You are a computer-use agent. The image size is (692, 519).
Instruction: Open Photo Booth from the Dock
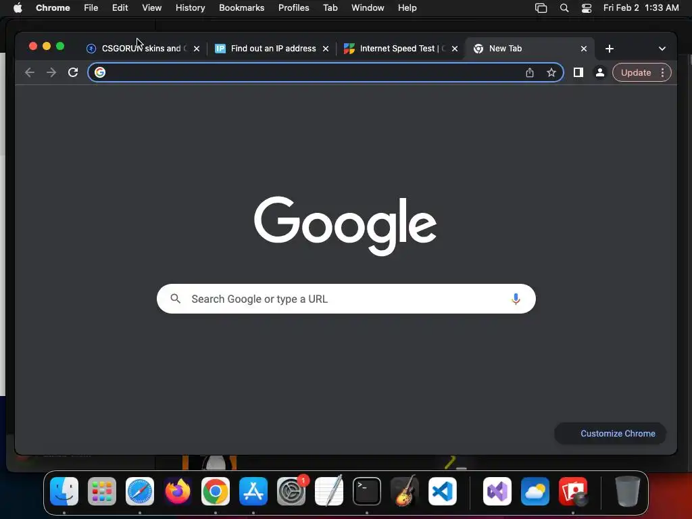pos(573,491)
